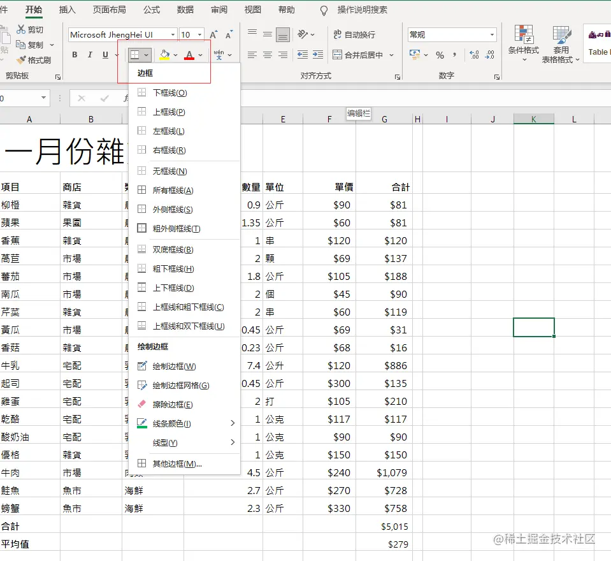Open the Alignment group dialog launcher
The width and height of the screenshot is (611, 561).
click(x=398, y=77)
